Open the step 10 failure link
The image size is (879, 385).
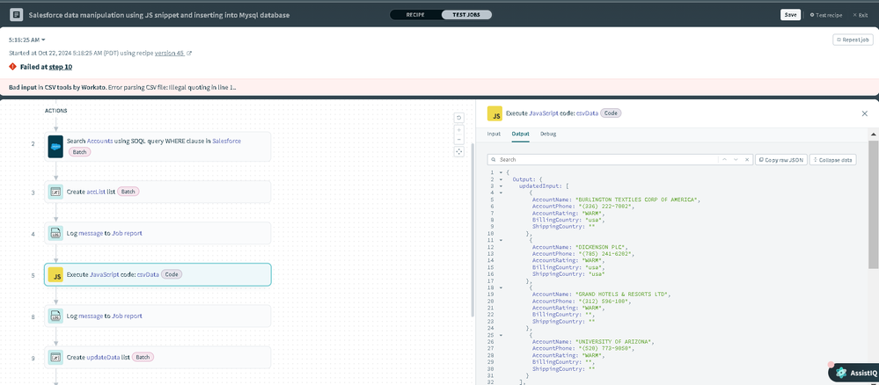[61, 67]
